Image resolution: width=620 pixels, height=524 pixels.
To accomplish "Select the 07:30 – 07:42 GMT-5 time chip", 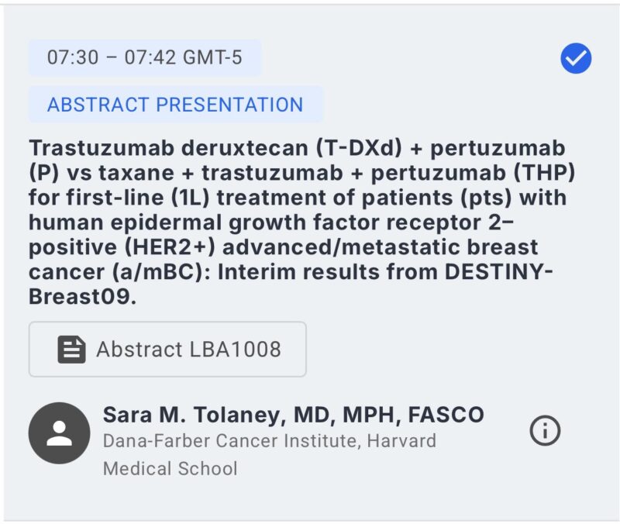I will tap(145, 57).
